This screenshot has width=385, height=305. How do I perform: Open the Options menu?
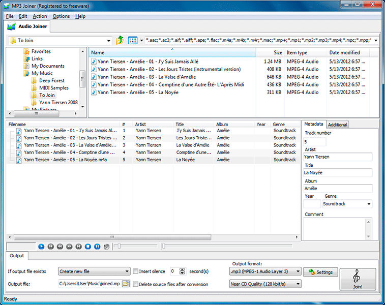[x=61, y=16]
